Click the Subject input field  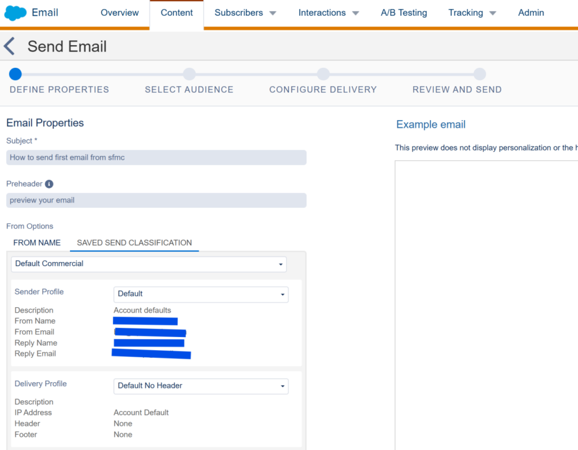click(x=156, y=158)
